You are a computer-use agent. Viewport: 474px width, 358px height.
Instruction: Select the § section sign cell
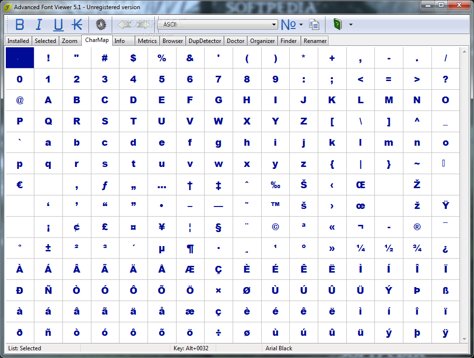tap(218, 227)
